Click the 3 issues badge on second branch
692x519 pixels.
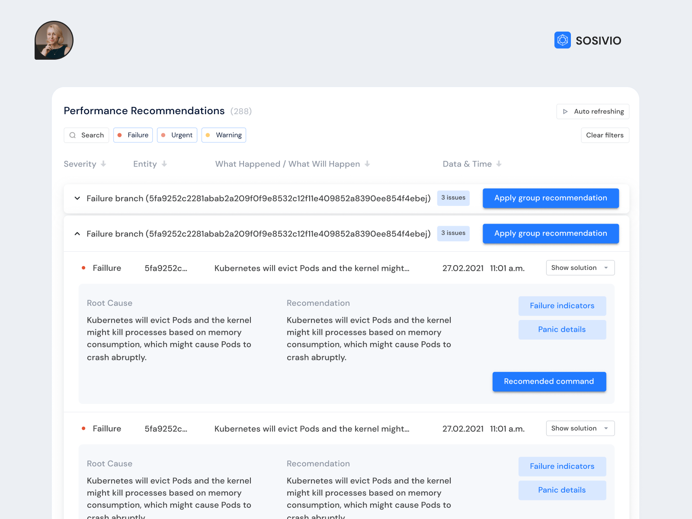click(x=453, y=233)
